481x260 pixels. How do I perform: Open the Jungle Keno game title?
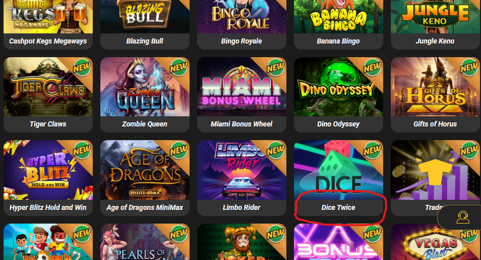pyautogui.click(x=435, y=41)
